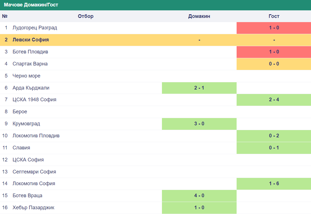Click Хебър Пазарджик's home result 1 - 0
The image size is (311, 214).
[x=199, y=208]
